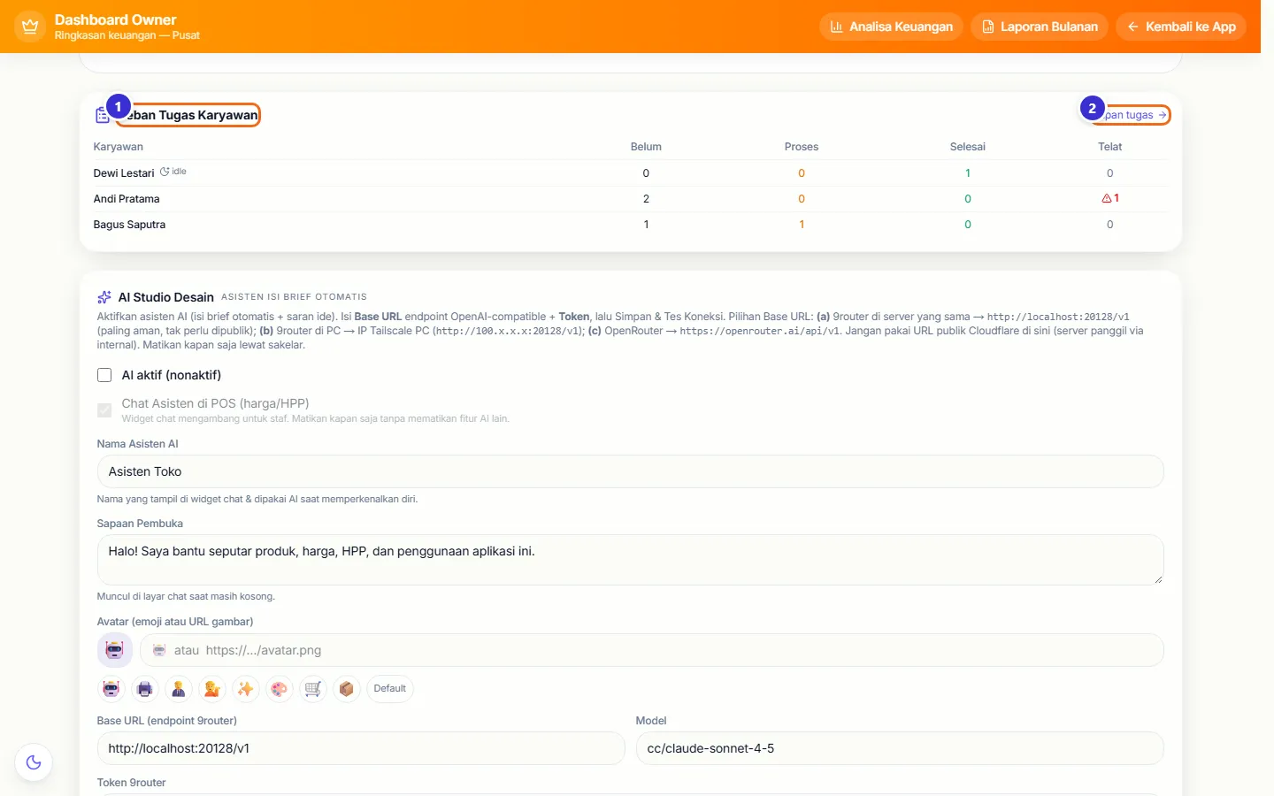The image size is (1274, 796).
Task: Click the clipboard icon of the tasks card
Action: tap(103, 115)
